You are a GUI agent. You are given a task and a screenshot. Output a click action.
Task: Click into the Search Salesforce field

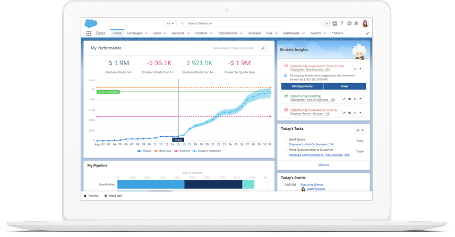coord(230,23)
